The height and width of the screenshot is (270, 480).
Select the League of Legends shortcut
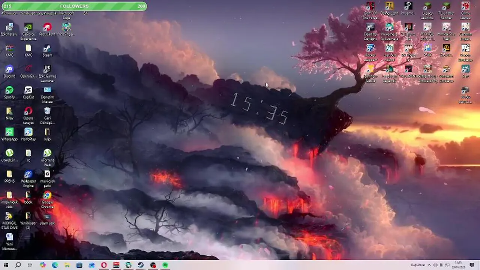click(x=389, y=73)
